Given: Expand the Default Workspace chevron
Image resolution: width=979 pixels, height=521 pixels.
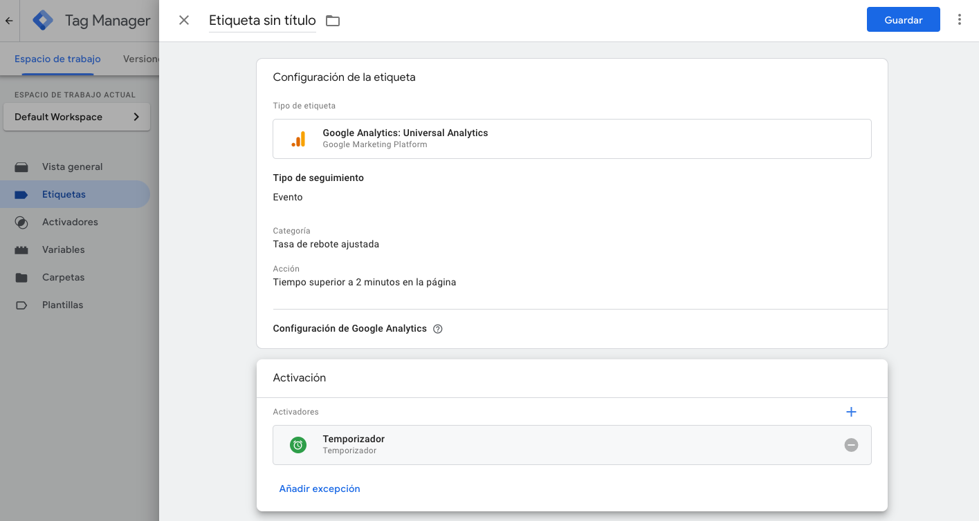Looking at the screenshot, I should pyautogui.click(x=136, y=117).
